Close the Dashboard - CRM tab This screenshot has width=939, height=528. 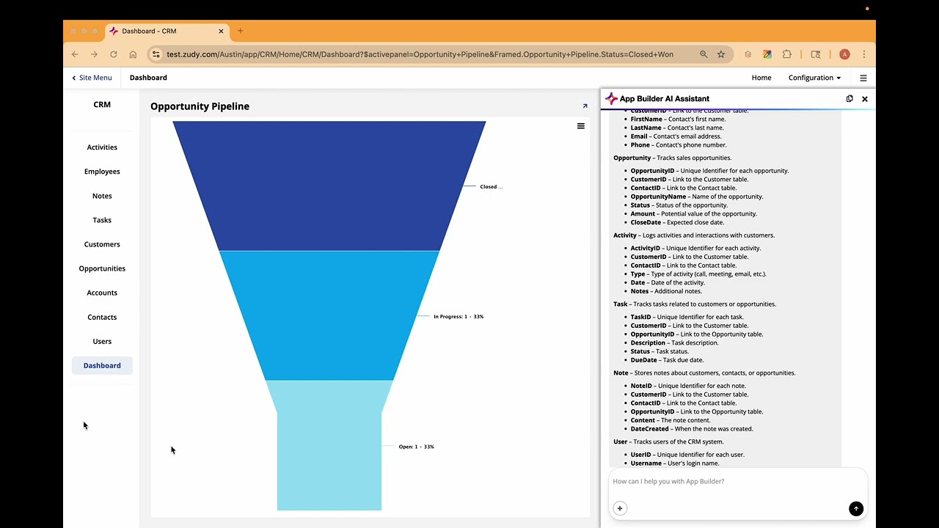click(x=221, y=31)
